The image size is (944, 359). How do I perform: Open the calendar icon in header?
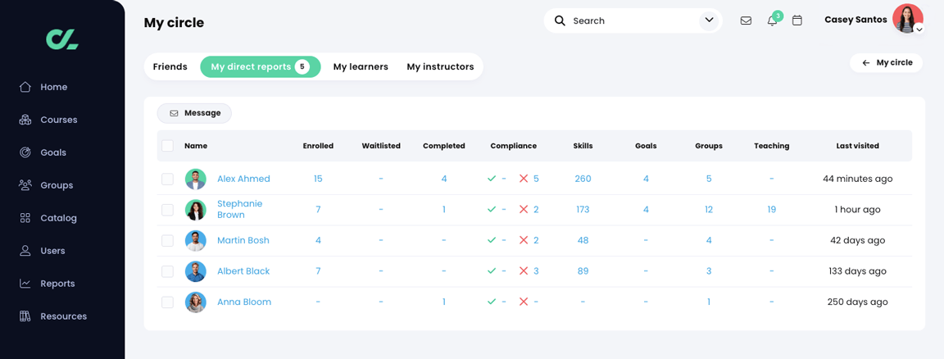(797, 20)
